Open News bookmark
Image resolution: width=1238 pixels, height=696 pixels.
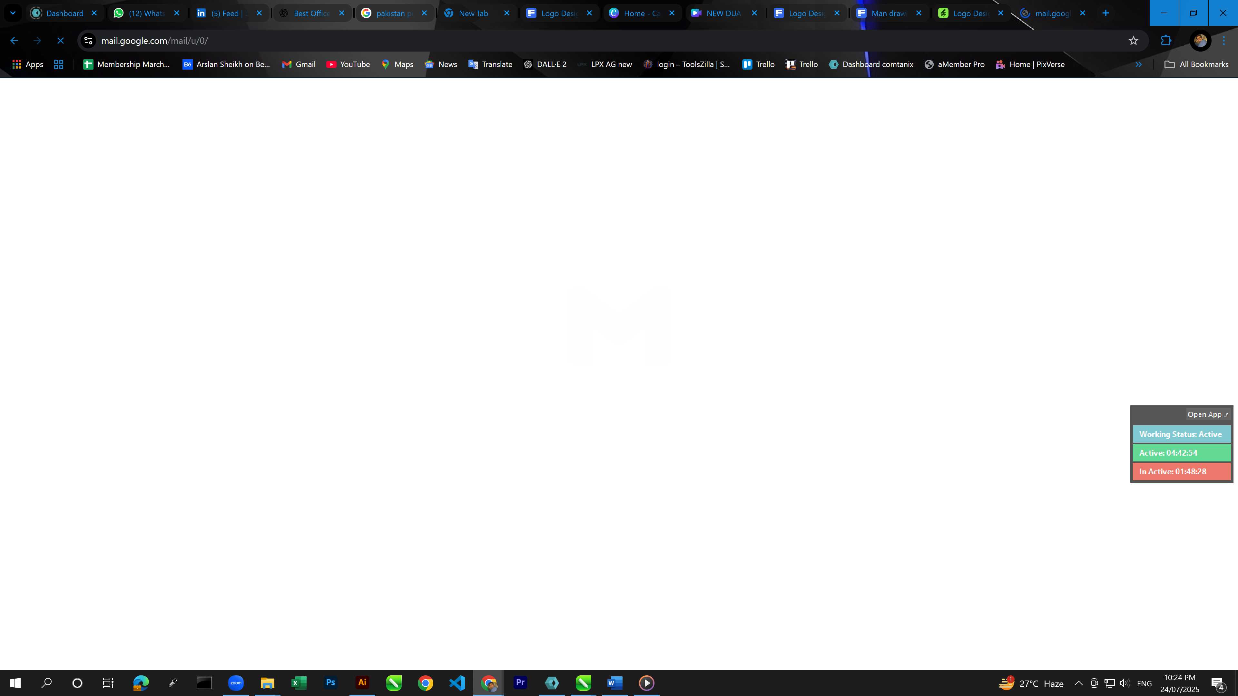click(x=441, y=64)
